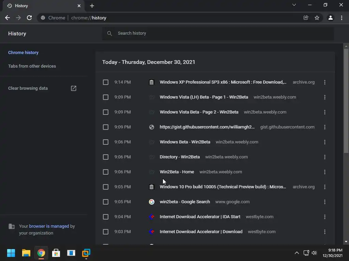The image size is (349, 261).
Task: Open File Explorer from the taskbar
Action: click(26, 253)
